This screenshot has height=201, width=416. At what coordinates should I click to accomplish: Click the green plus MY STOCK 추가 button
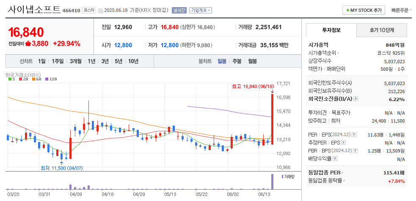[x=364, y=10]
